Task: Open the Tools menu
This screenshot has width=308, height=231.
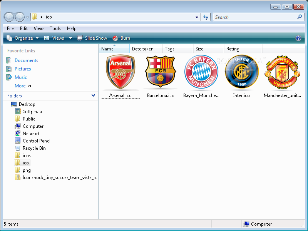Action: (55, 28)
